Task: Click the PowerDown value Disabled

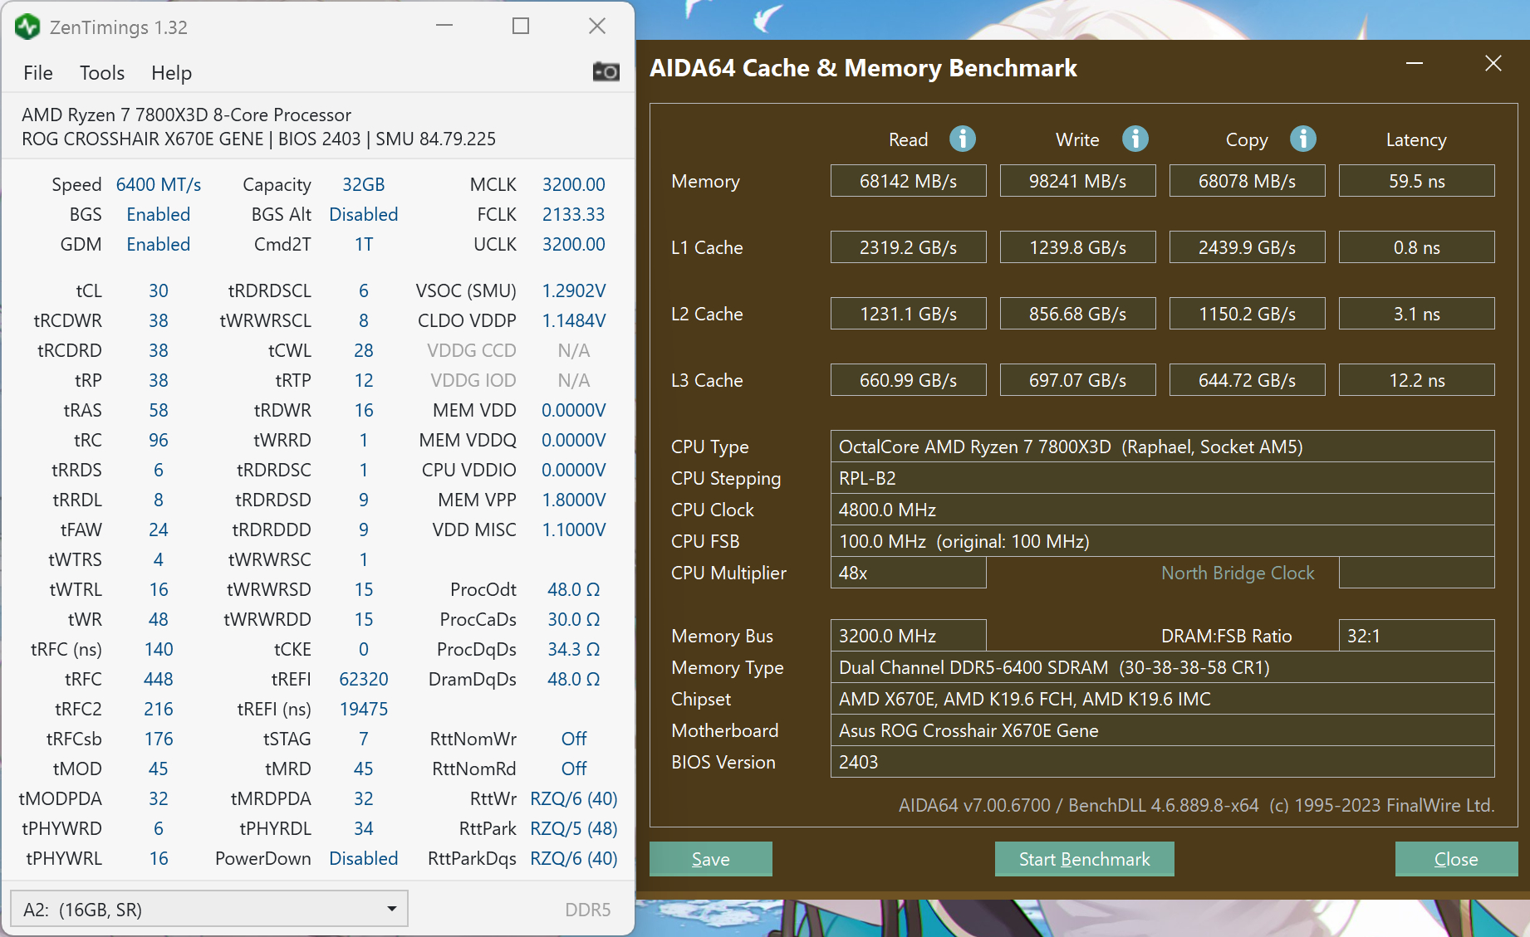Action: click(364, 858)
